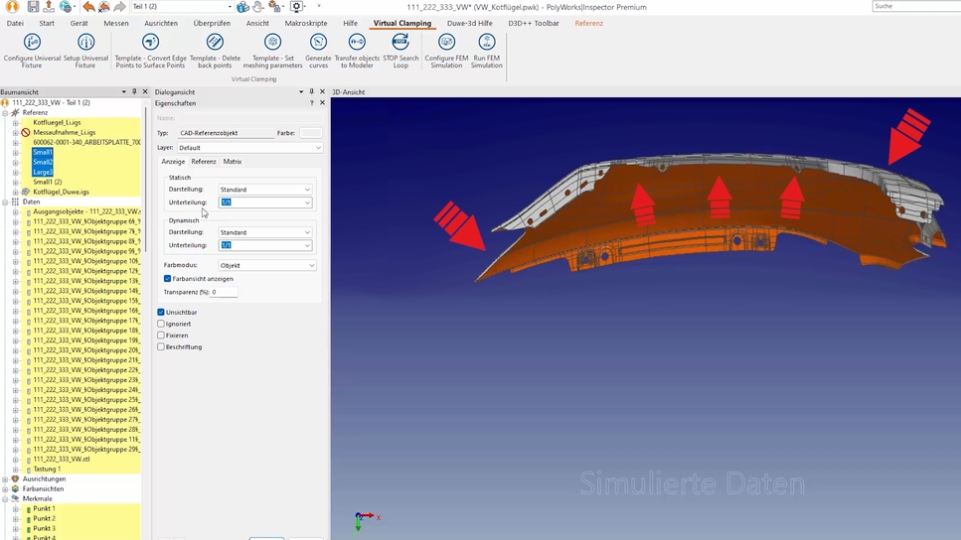Open the Farbmodus dropdown
Image resolution: width=961 pixels, height=540 pixels.
coord(267,266)
